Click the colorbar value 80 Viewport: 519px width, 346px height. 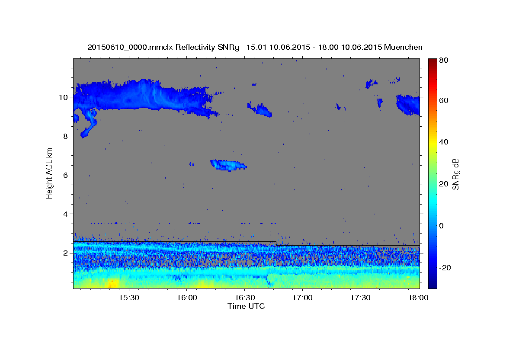(444, 61)
